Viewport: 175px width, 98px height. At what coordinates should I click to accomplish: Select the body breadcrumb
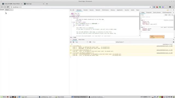click(x=75, y=37)
